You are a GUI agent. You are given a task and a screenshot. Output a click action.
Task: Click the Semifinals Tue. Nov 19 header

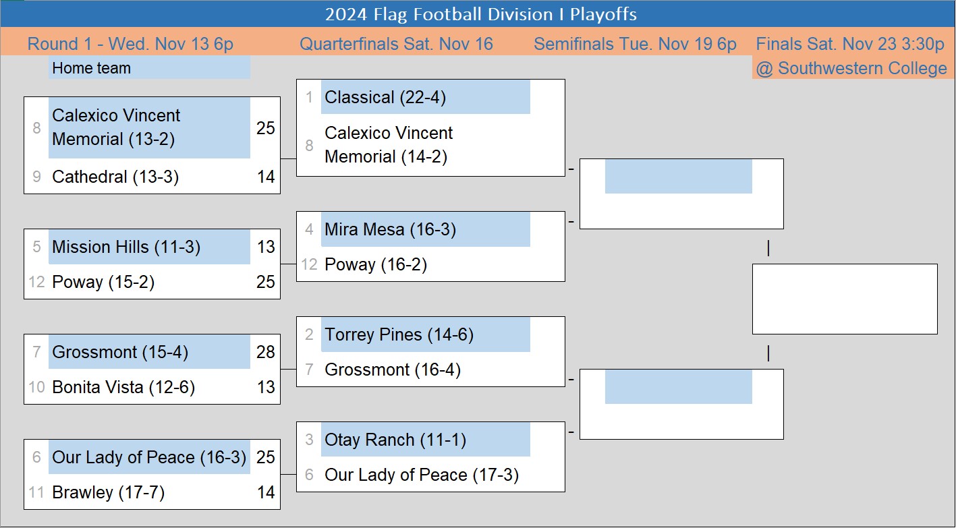635,45
